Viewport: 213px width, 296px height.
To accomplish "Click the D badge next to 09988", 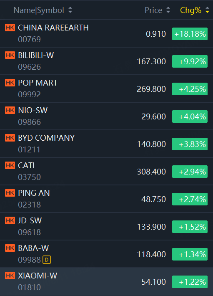I will (x=47, y=260).
